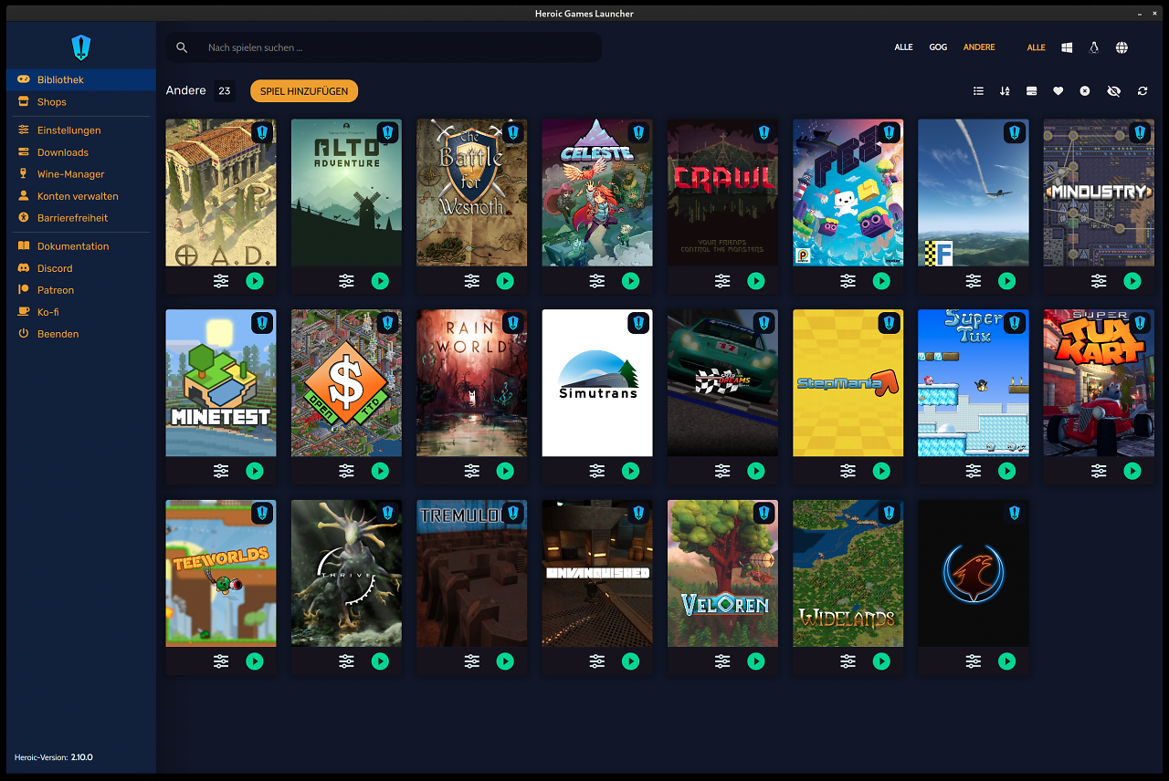Click Heroic badge on FEZ cover

coord(889,133)
